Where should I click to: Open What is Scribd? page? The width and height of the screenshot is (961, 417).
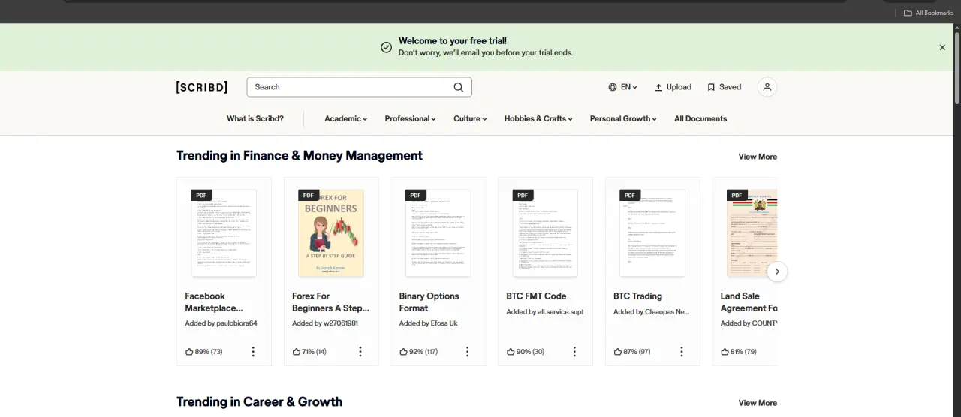coord(255,118)
